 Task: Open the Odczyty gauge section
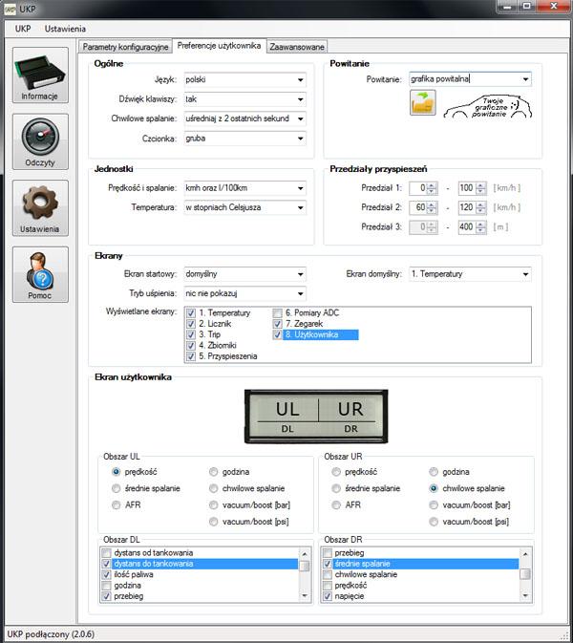tap(40, 141)
